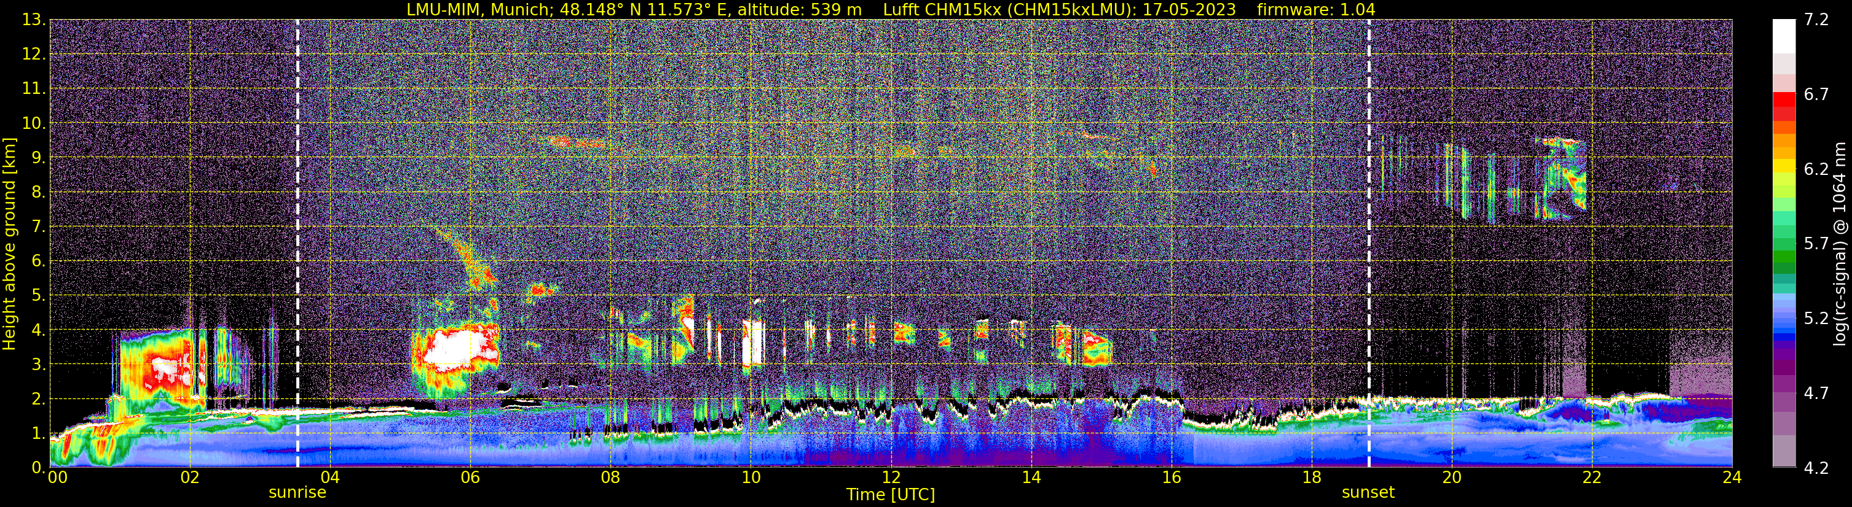Click the 'sunrise' label under the time axis
The height and width of the screenshot is (507, 1852).
coord(297,493)
